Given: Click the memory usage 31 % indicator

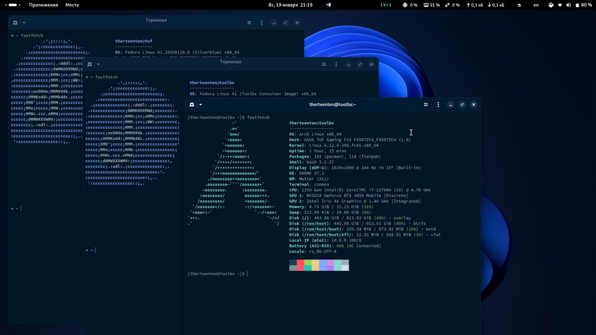Looking at the screenshot, I should coord(432,5).
